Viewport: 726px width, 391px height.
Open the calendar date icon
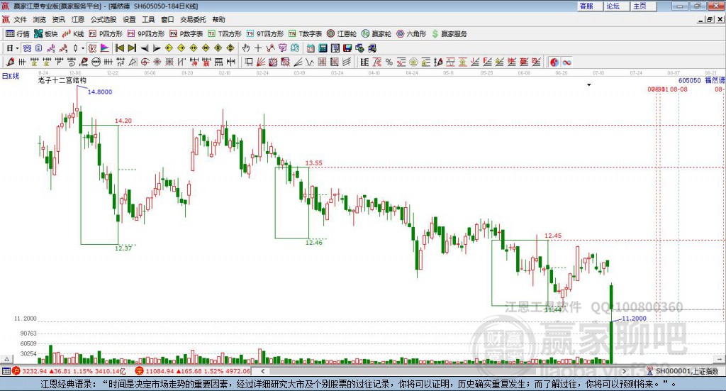[x=311, y=48]
